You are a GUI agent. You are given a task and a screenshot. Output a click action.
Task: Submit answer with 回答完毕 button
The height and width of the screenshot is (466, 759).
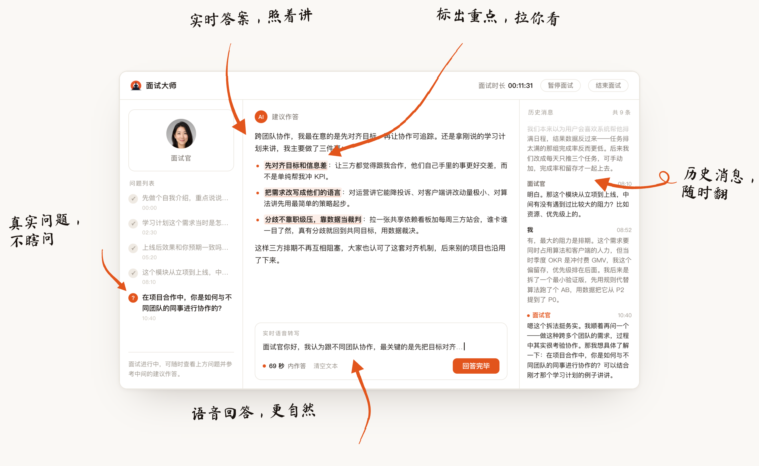coord(476,366)
